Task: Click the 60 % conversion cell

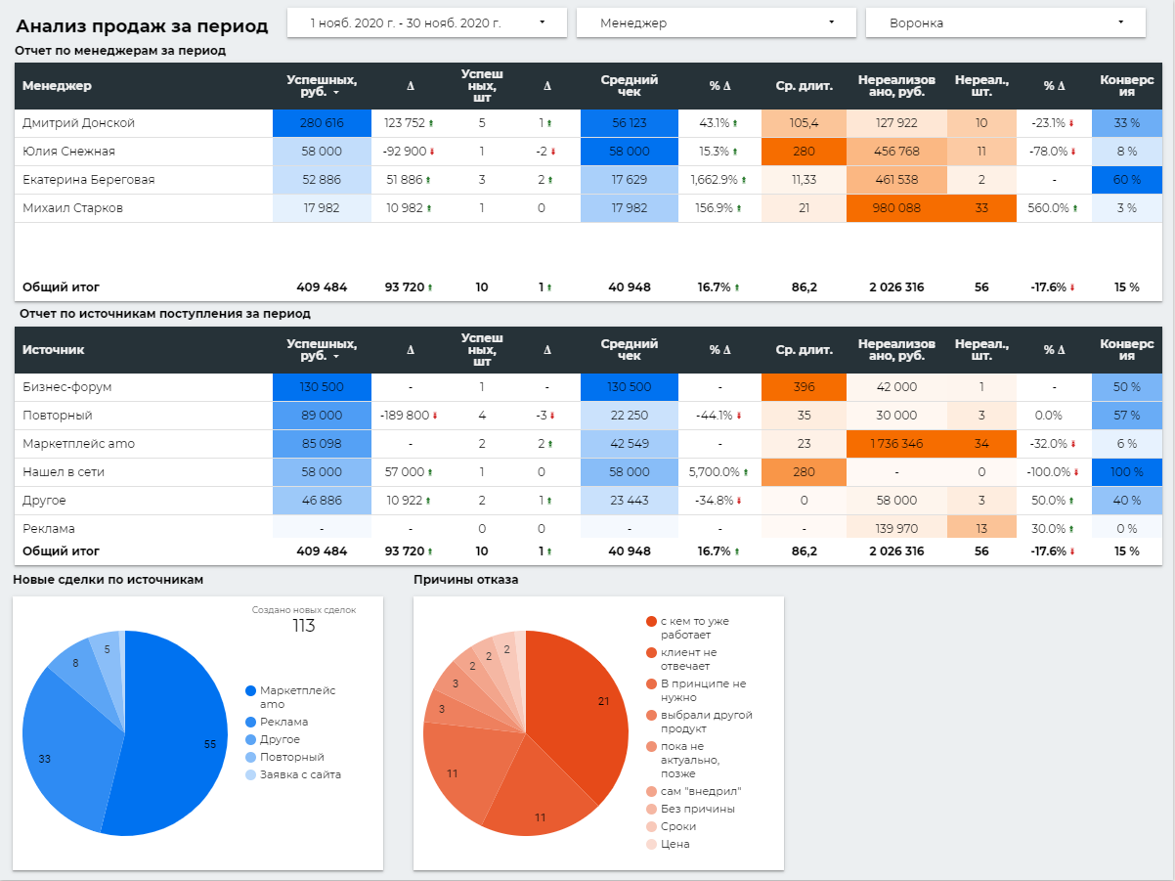Action: click(x=1126, y=180)
